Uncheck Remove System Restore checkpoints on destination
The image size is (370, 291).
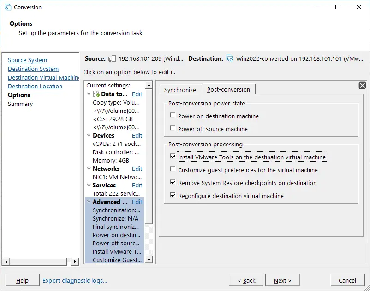[x=173, y=182]
